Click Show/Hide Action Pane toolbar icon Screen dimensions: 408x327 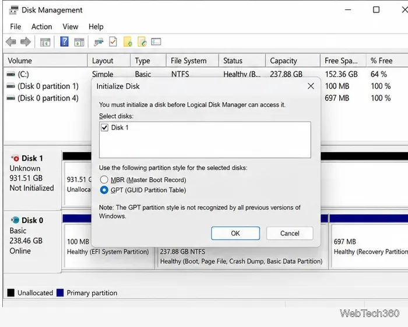79,42
